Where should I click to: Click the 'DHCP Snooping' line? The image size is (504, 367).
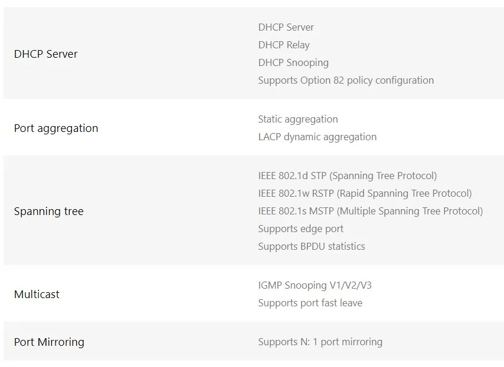tap(293, 62)
